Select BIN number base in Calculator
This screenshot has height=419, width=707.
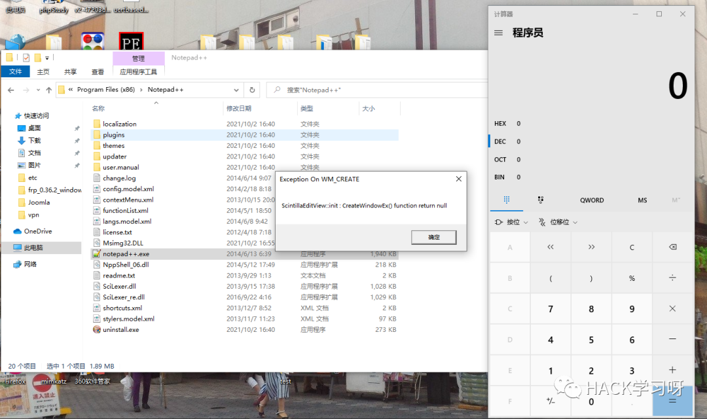coord(508,177)
